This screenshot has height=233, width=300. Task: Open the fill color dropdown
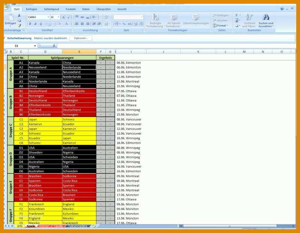tap(62, 24)
